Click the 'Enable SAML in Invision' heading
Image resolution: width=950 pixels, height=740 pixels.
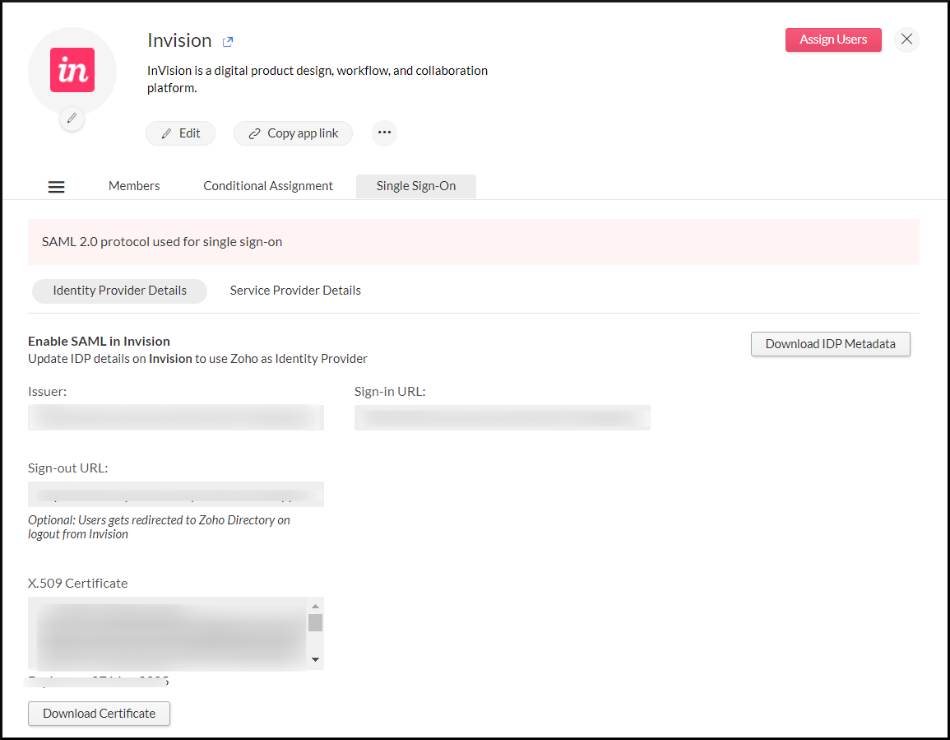[x=99, y=341]
